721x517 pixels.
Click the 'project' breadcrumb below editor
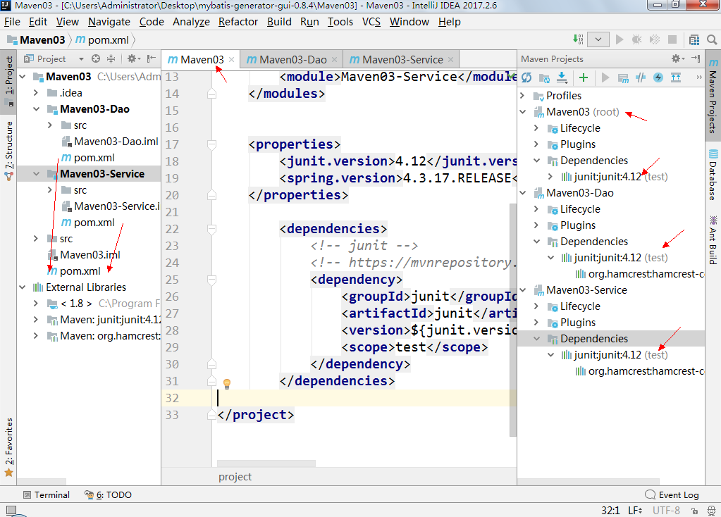coord(235,477)
